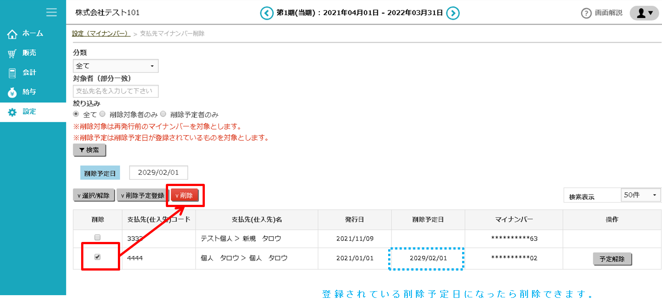Screen dimensions: 662x305
Task: Open the 分類 dropdown showing 全て
Action: click(115, 66)
